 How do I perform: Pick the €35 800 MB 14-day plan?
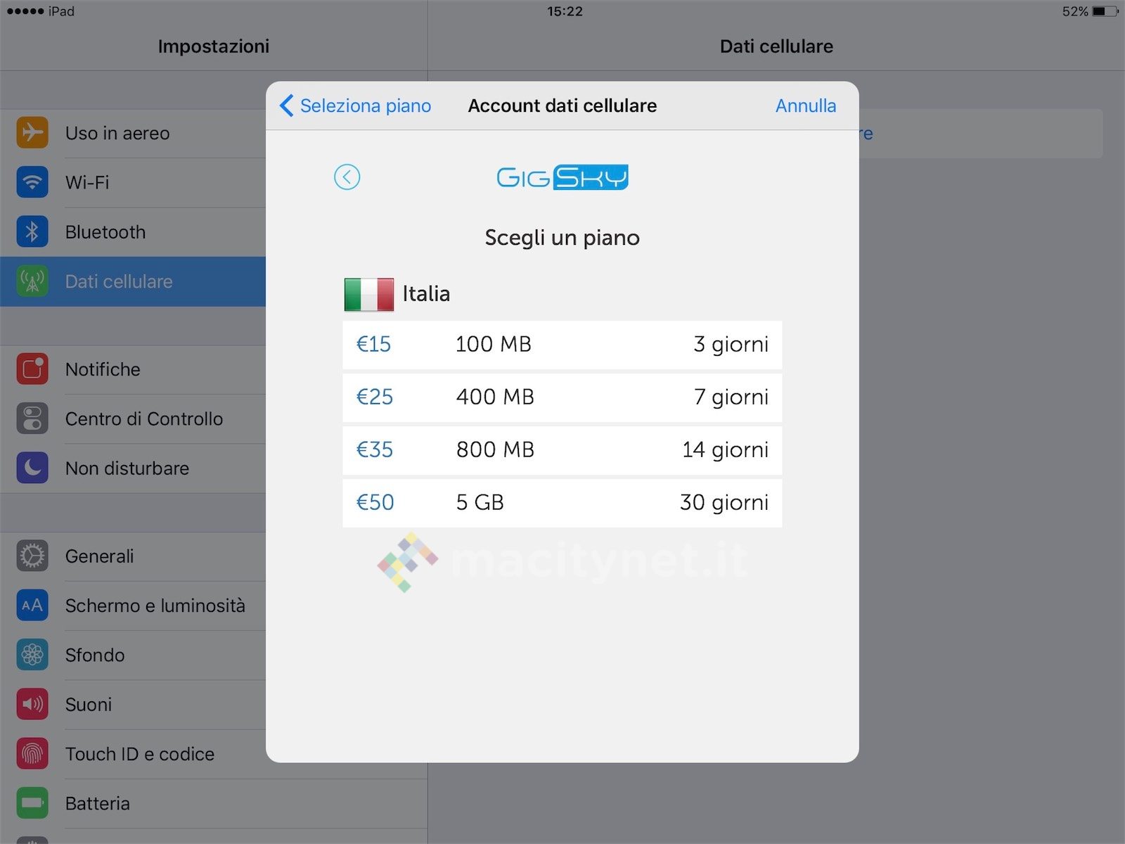click(562, 450)
